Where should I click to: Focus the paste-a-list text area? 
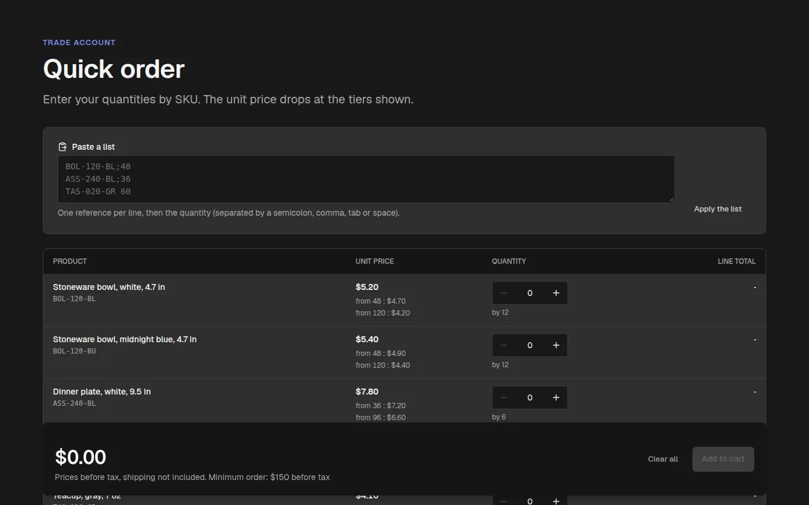pos(366,179)
